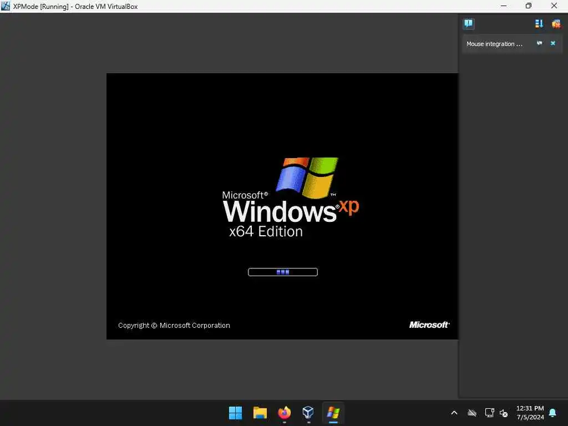Expand the Mouse integration notification text
The image size is (568, 426).
click(494, 44)
